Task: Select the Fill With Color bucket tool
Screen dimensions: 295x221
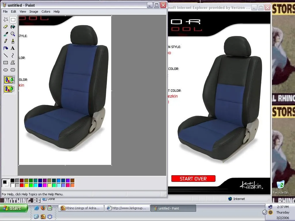Action: coord(13,27)
